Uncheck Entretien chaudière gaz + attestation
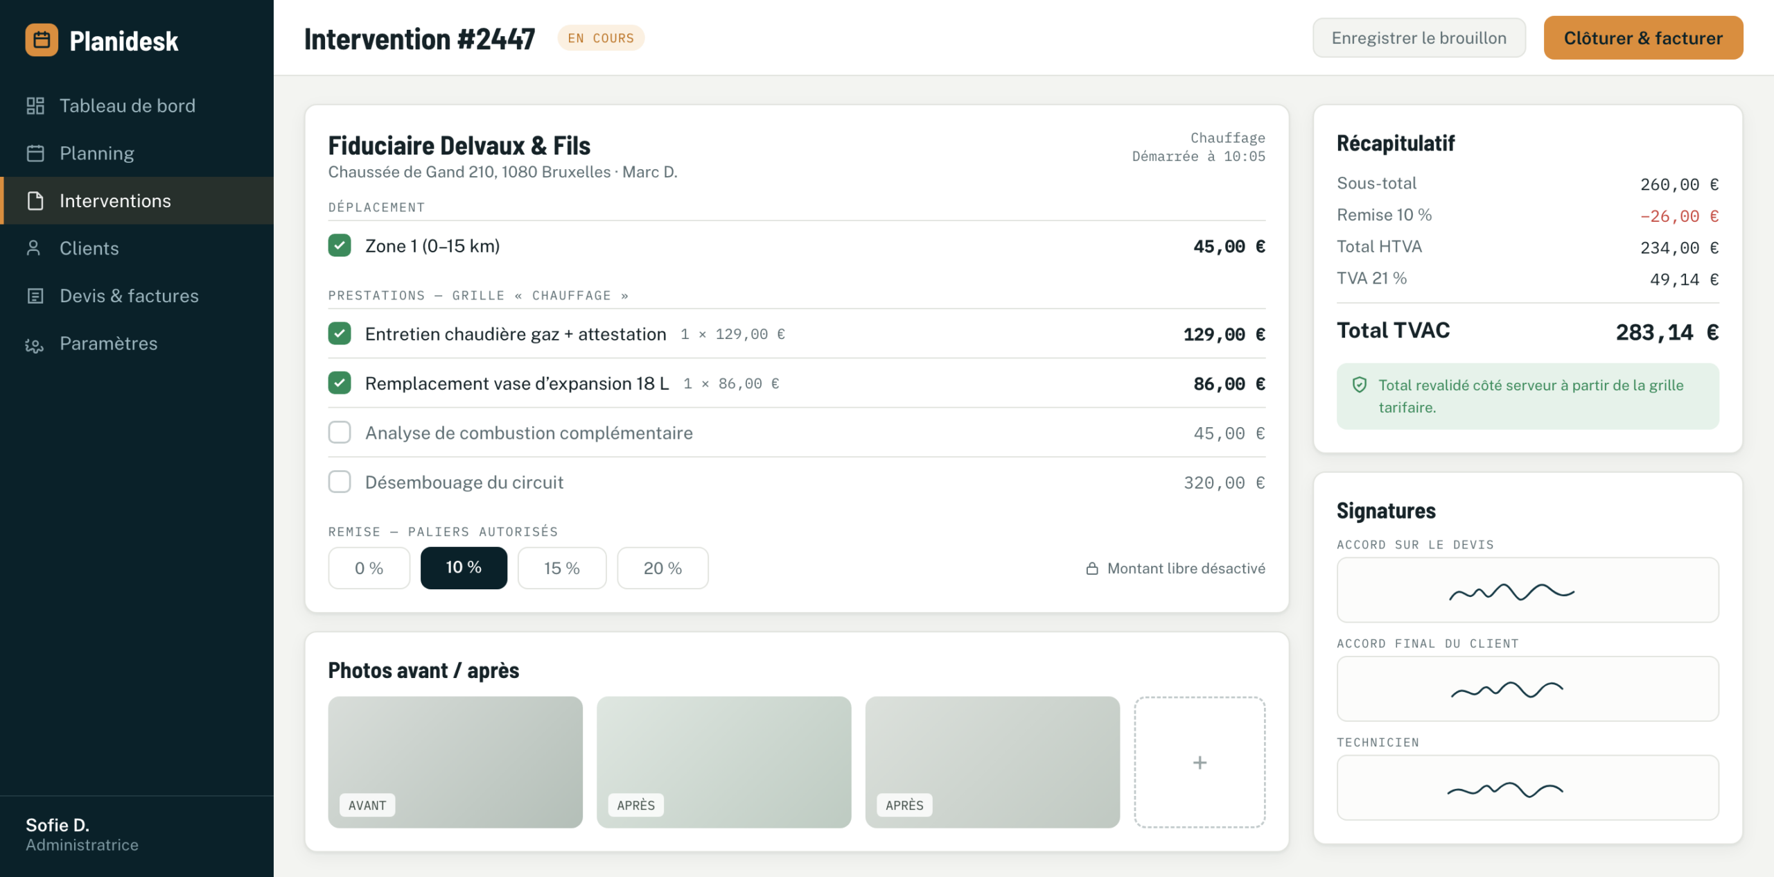1774x877 pixels. pos(340,333)
